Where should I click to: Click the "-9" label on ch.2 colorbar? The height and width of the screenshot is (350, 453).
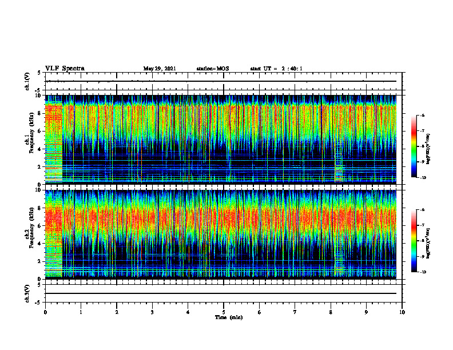(x=422, y=256)
